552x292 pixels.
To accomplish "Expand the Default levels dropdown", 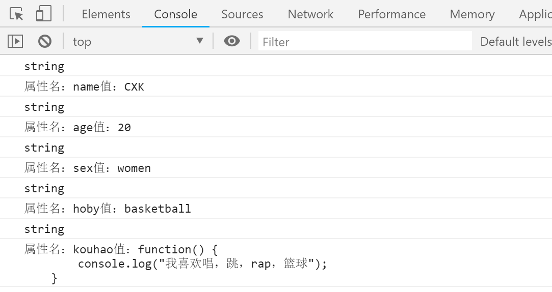I will tap(516, 42).
